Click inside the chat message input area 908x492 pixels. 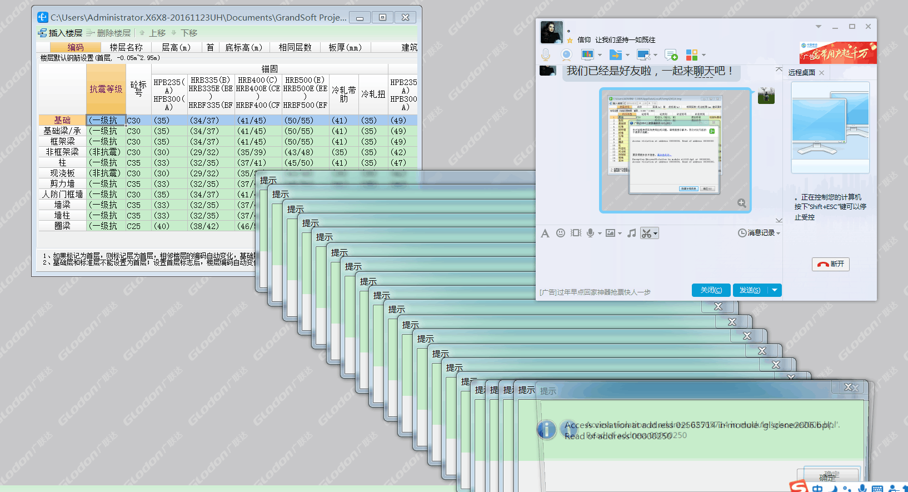[658, 261]
